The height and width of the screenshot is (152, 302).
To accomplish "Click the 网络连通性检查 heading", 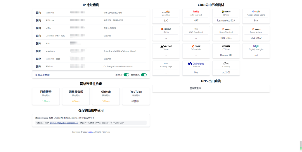I will pos(91,84).
